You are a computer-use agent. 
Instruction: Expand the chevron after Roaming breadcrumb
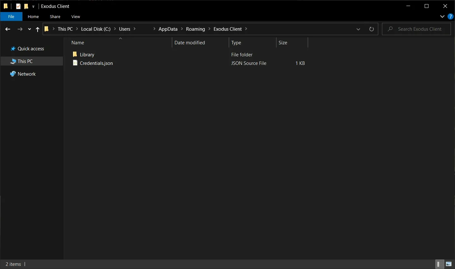pos(209,29)
